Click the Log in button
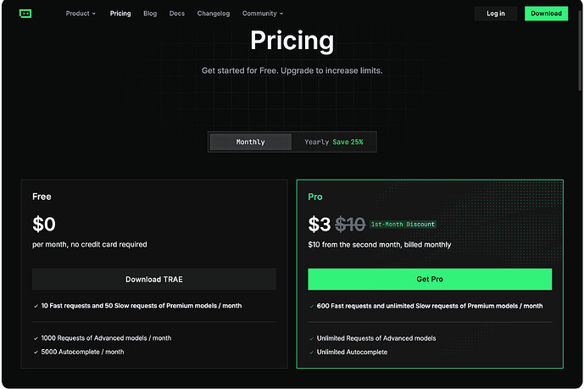 [x=495, y=14]
